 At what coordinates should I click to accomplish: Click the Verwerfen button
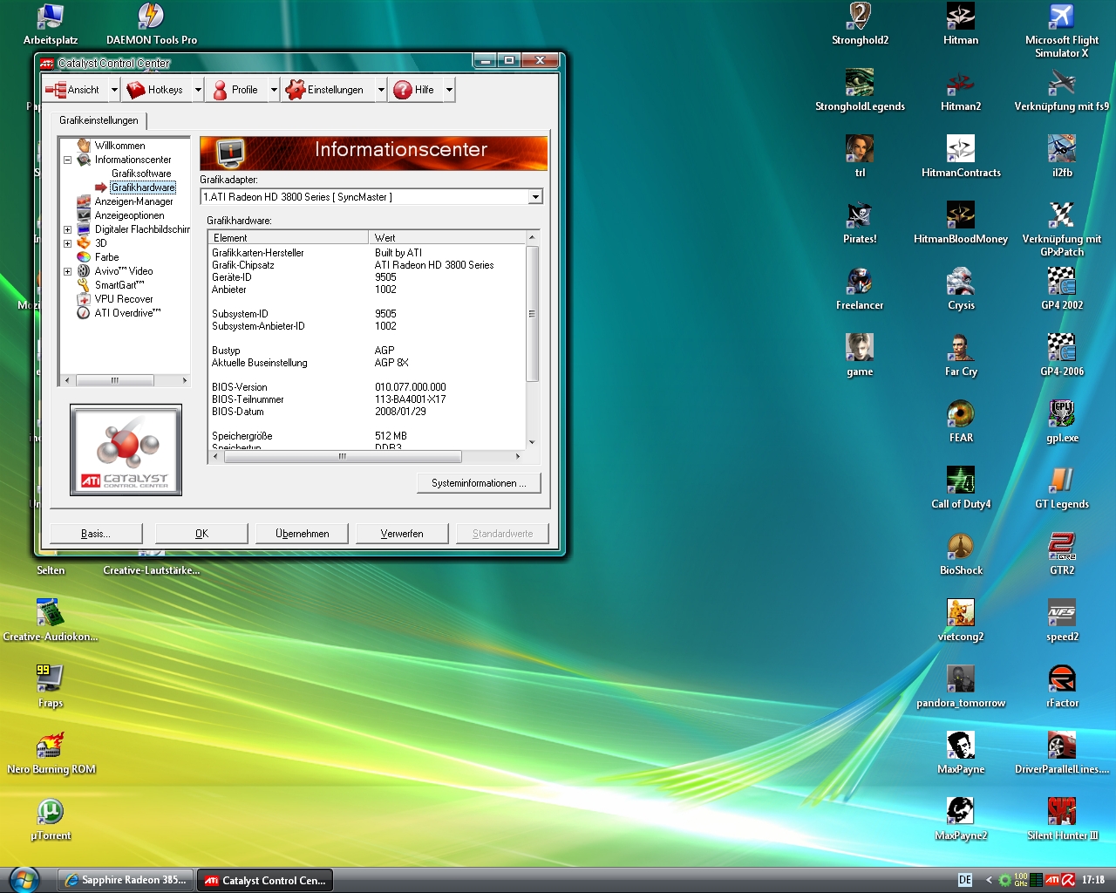coord(402,534)
